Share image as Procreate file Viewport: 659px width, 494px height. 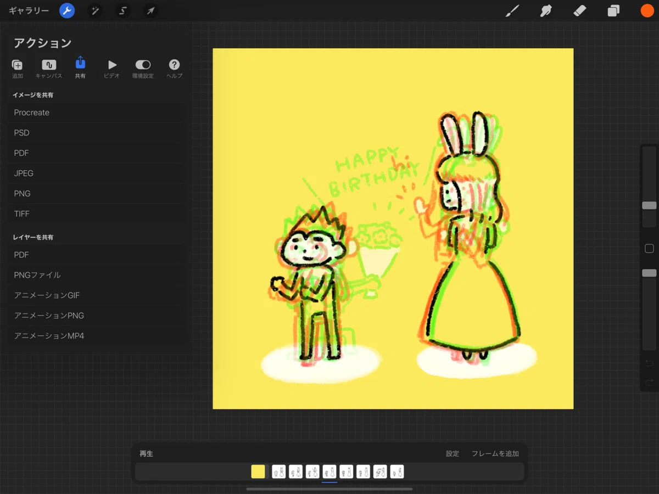[96, 113]
